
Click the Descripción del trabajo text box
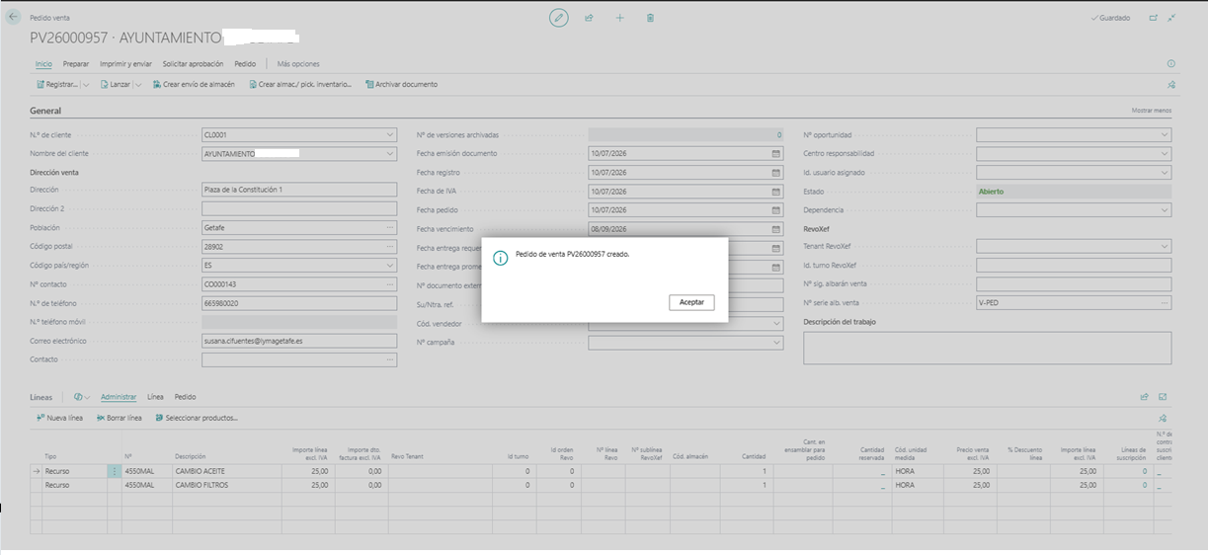[x=987, y=348]
